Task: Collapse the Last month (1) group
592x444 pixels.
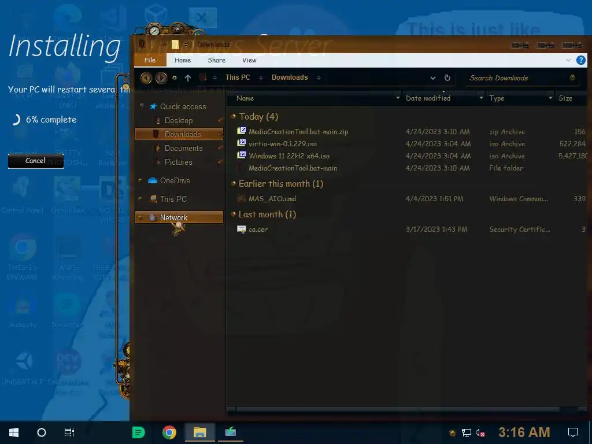Action: 234,214
